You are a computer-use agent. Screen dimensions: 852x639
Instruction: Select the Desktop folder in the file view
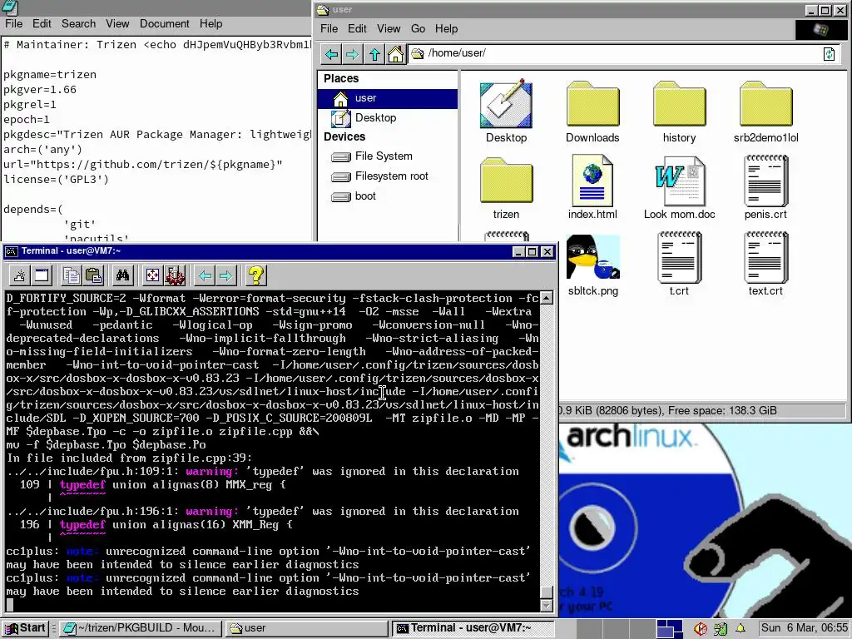click(506, 112)
